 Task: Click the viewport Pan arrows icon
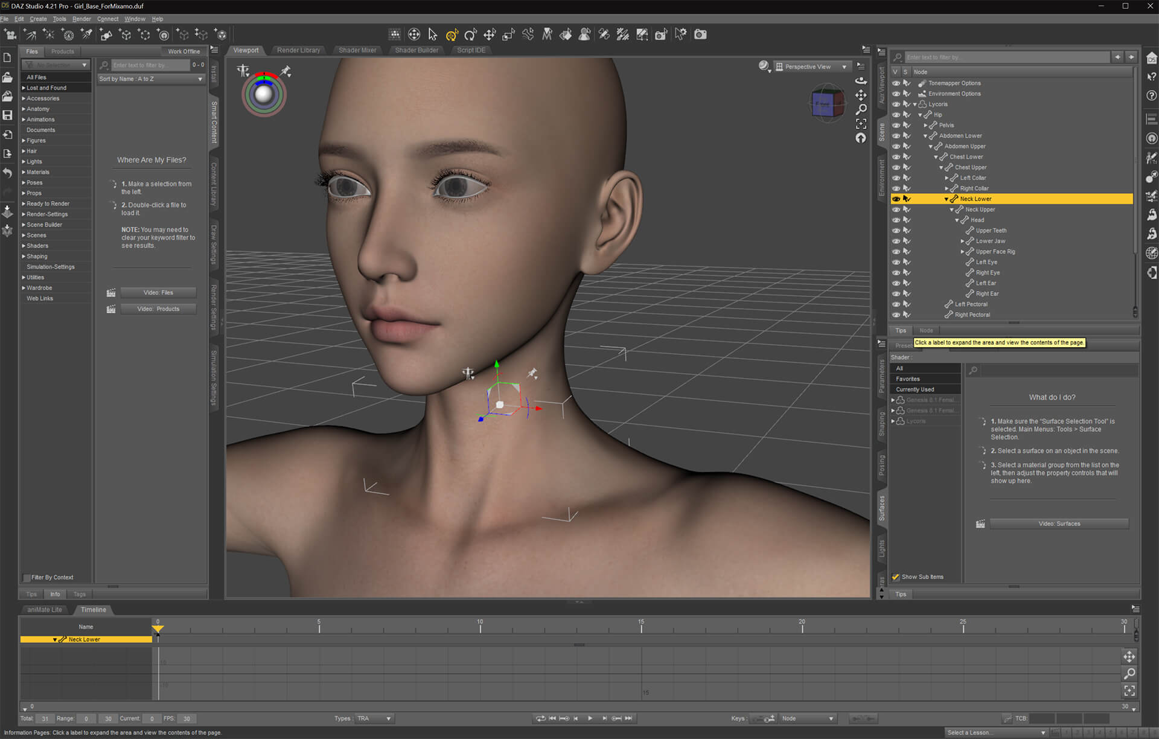[x=861, y=95]
